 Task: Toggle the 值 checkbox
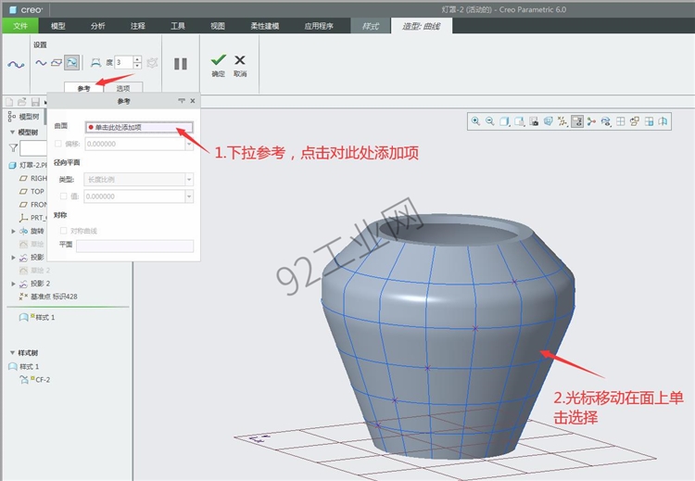pyautogui.click(x=63, y=196)
